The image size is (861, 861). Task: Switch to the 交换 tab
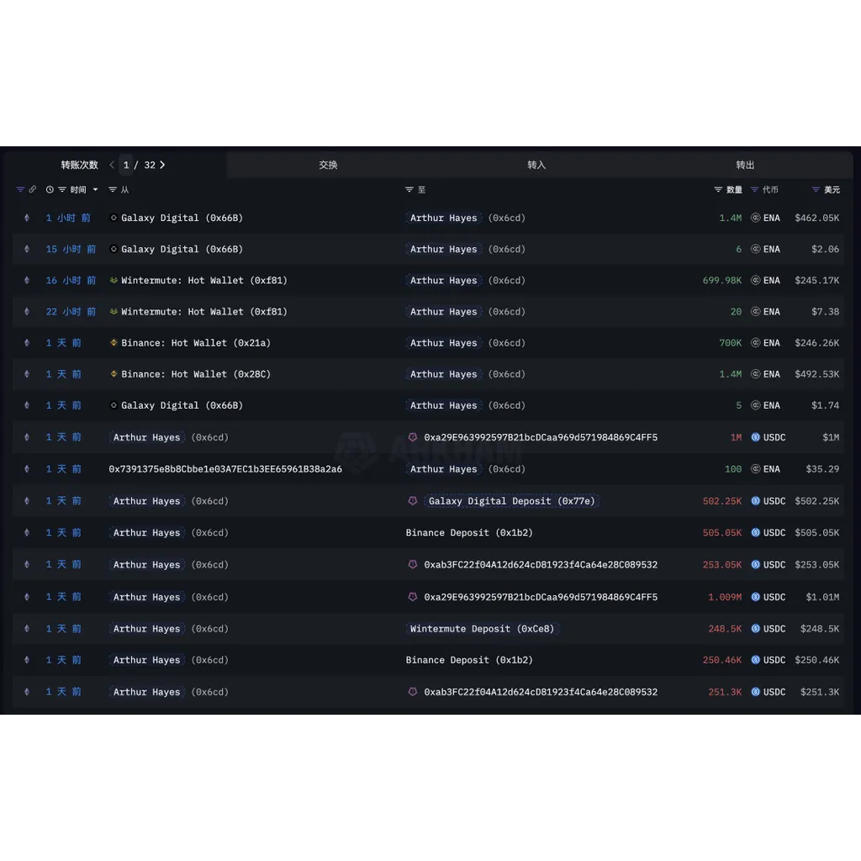(x=329, y=165)
